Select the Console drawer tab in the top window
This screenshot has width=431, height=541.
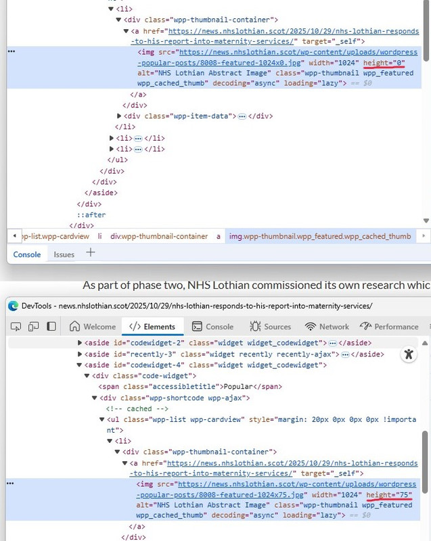coord(27,255)
